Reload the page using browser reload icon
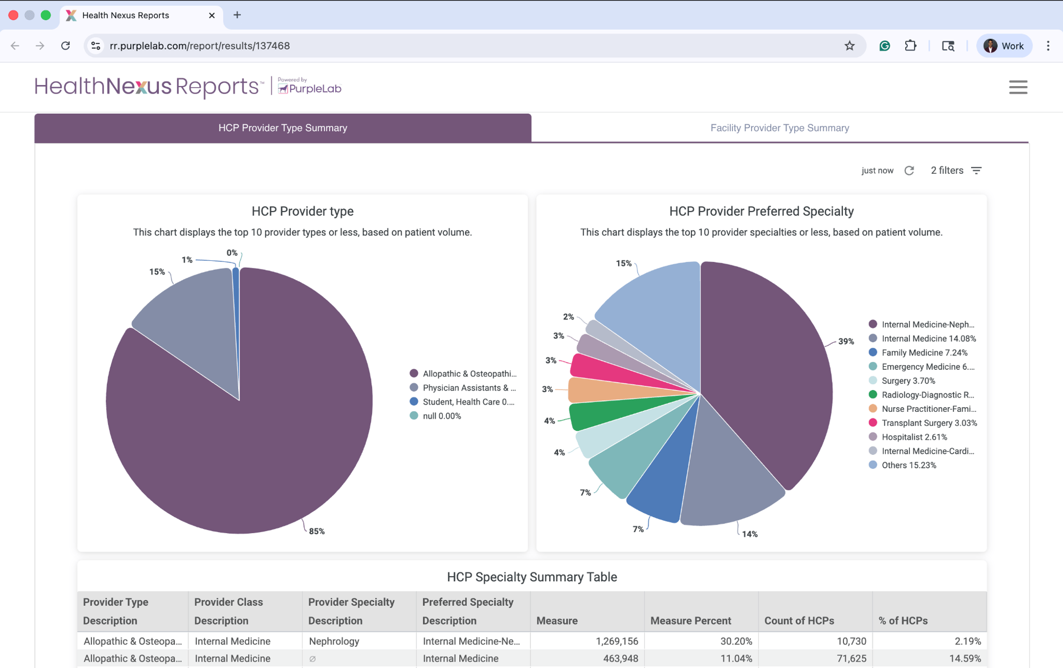The width and height of the screenshot is (1063, 668). tap(65, 46)
